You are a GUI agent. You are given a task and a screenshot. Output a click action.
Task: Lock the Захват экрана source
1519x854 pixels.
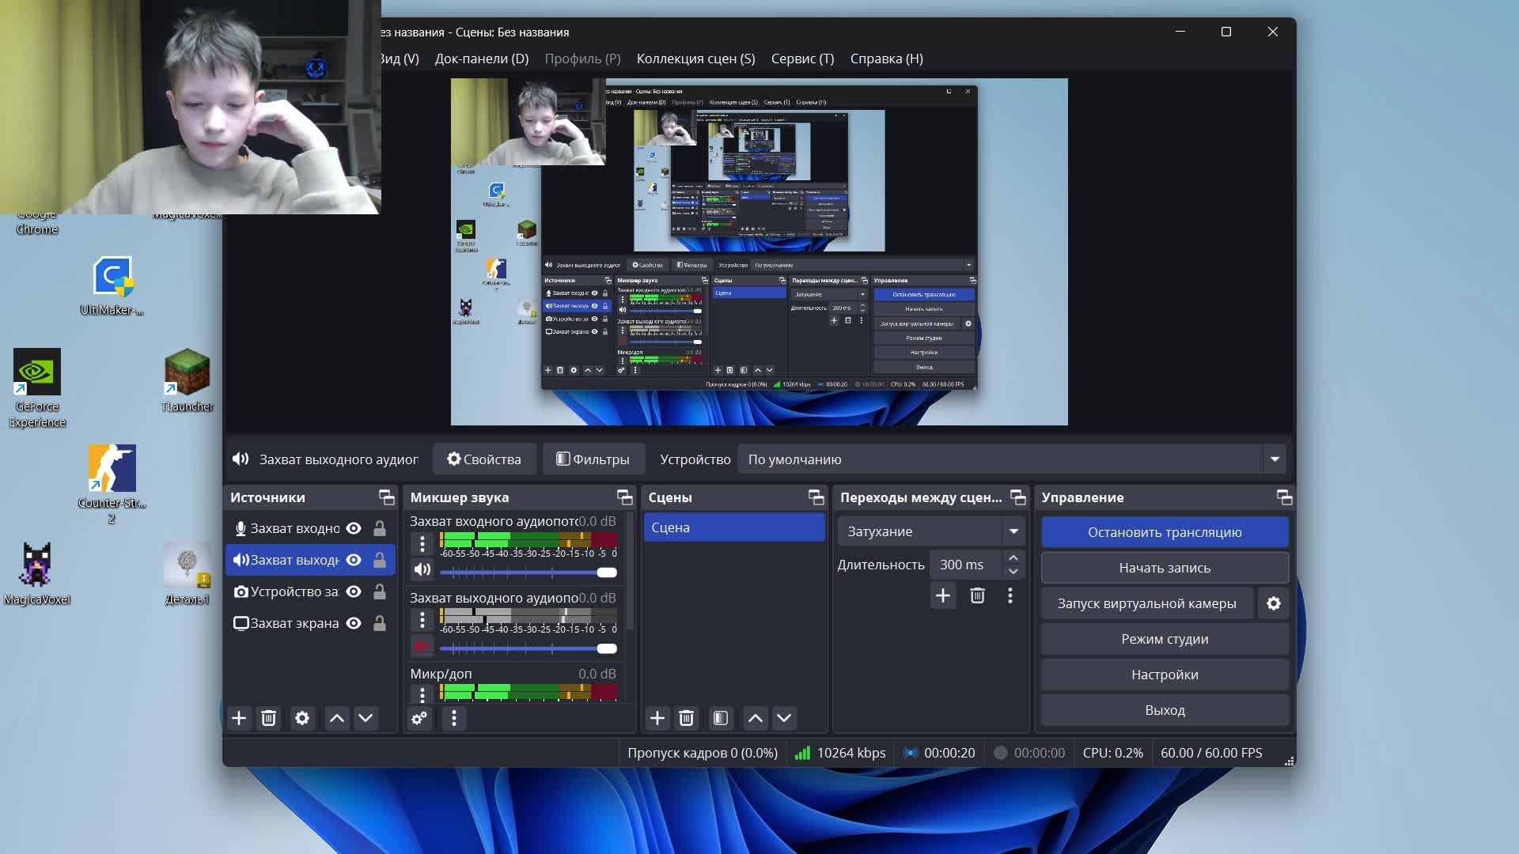380,623
